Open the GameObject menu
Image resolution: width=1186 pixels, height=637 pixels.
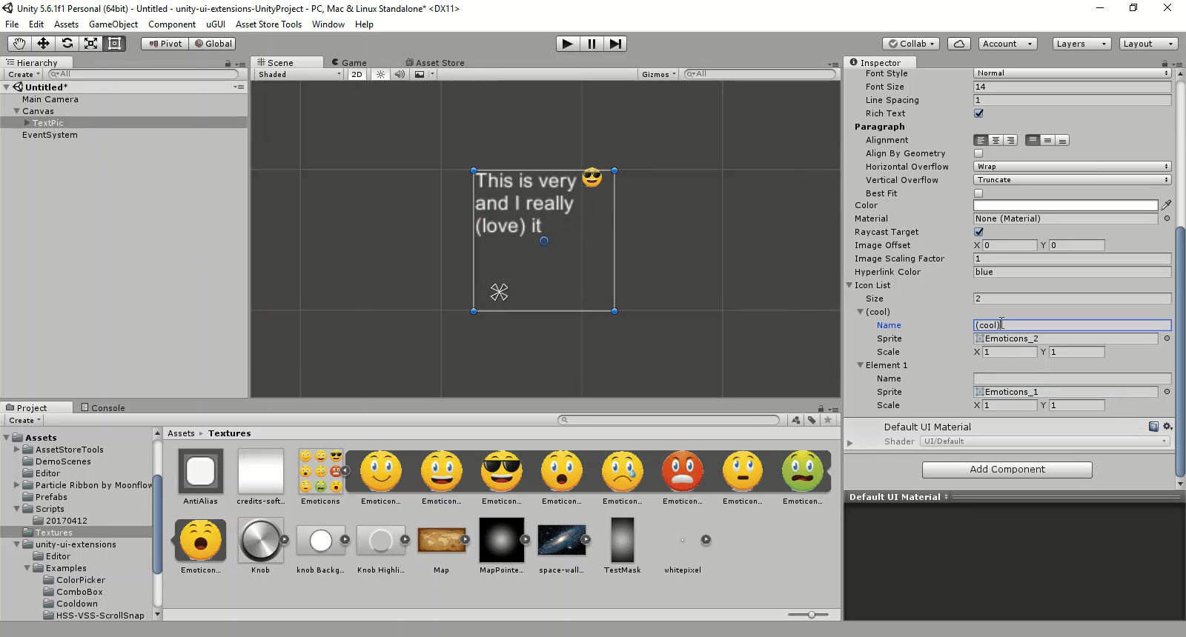tap(113, 24)
